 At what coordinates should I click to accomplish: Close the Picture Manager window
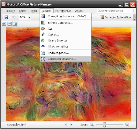[x=133, y=4]
